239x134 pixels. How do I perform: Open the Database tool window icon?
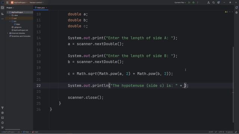(x=236, y=13)
